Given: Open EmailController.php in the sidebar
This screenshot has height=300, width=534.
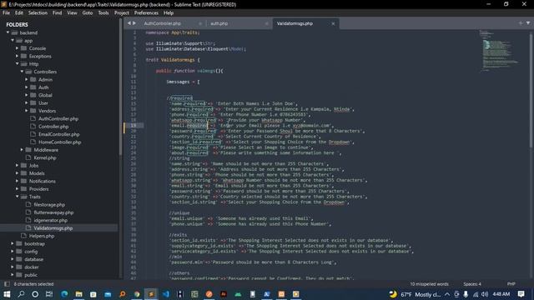Looking at the screenshot, I should coord(58,134).
